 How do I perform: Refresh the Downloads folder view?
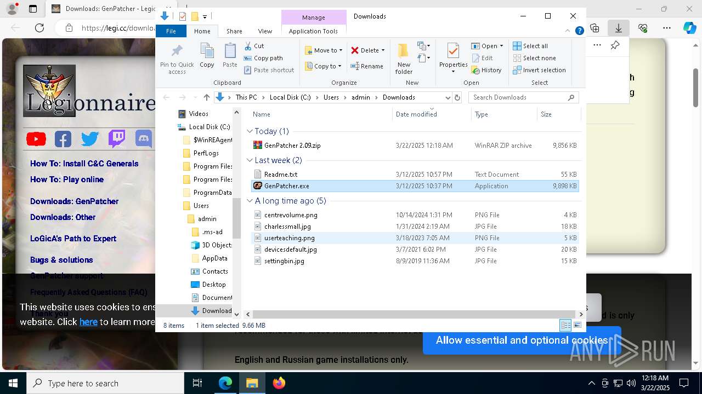[457, 97]
